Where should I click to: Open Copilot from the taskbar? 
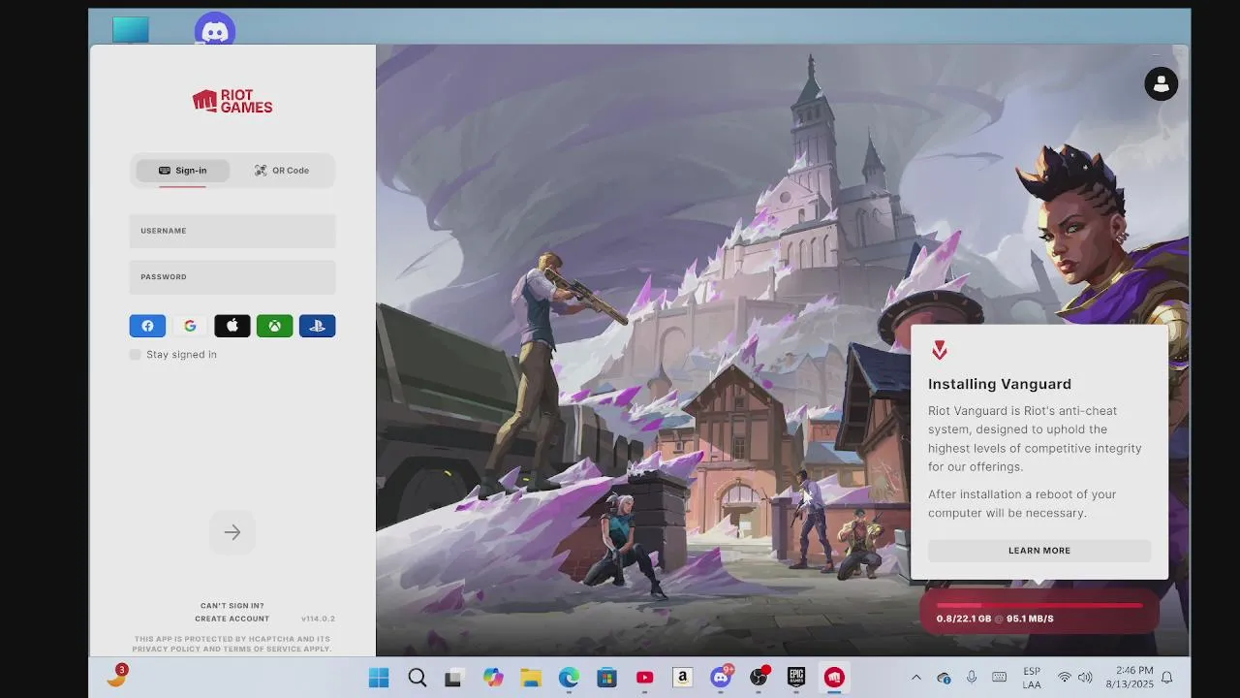(493, 678)
